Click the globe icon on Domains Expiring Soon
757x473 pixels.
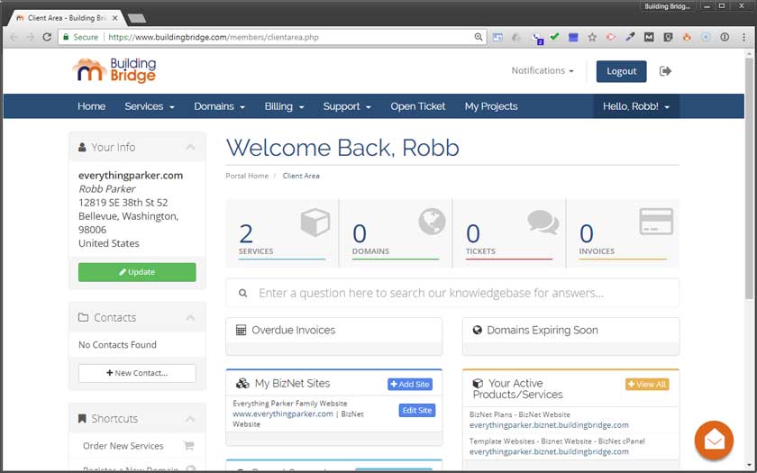coord(477,330)
